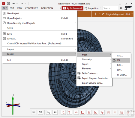This screenshot has height=118, width=135.
Task: Open the INSPECTION menu
Action: (x=47, y=8)
